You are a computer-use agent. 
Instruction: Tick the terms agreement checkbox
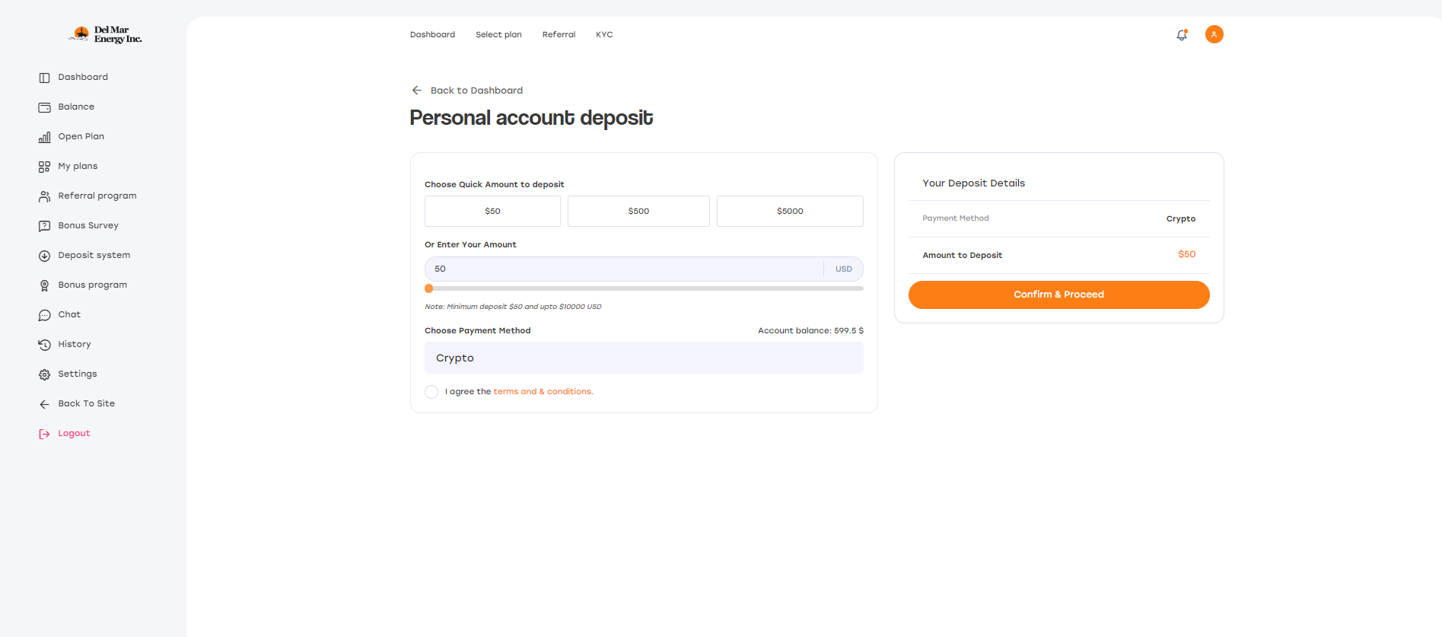pyautogui.click(x=431, y=392)
